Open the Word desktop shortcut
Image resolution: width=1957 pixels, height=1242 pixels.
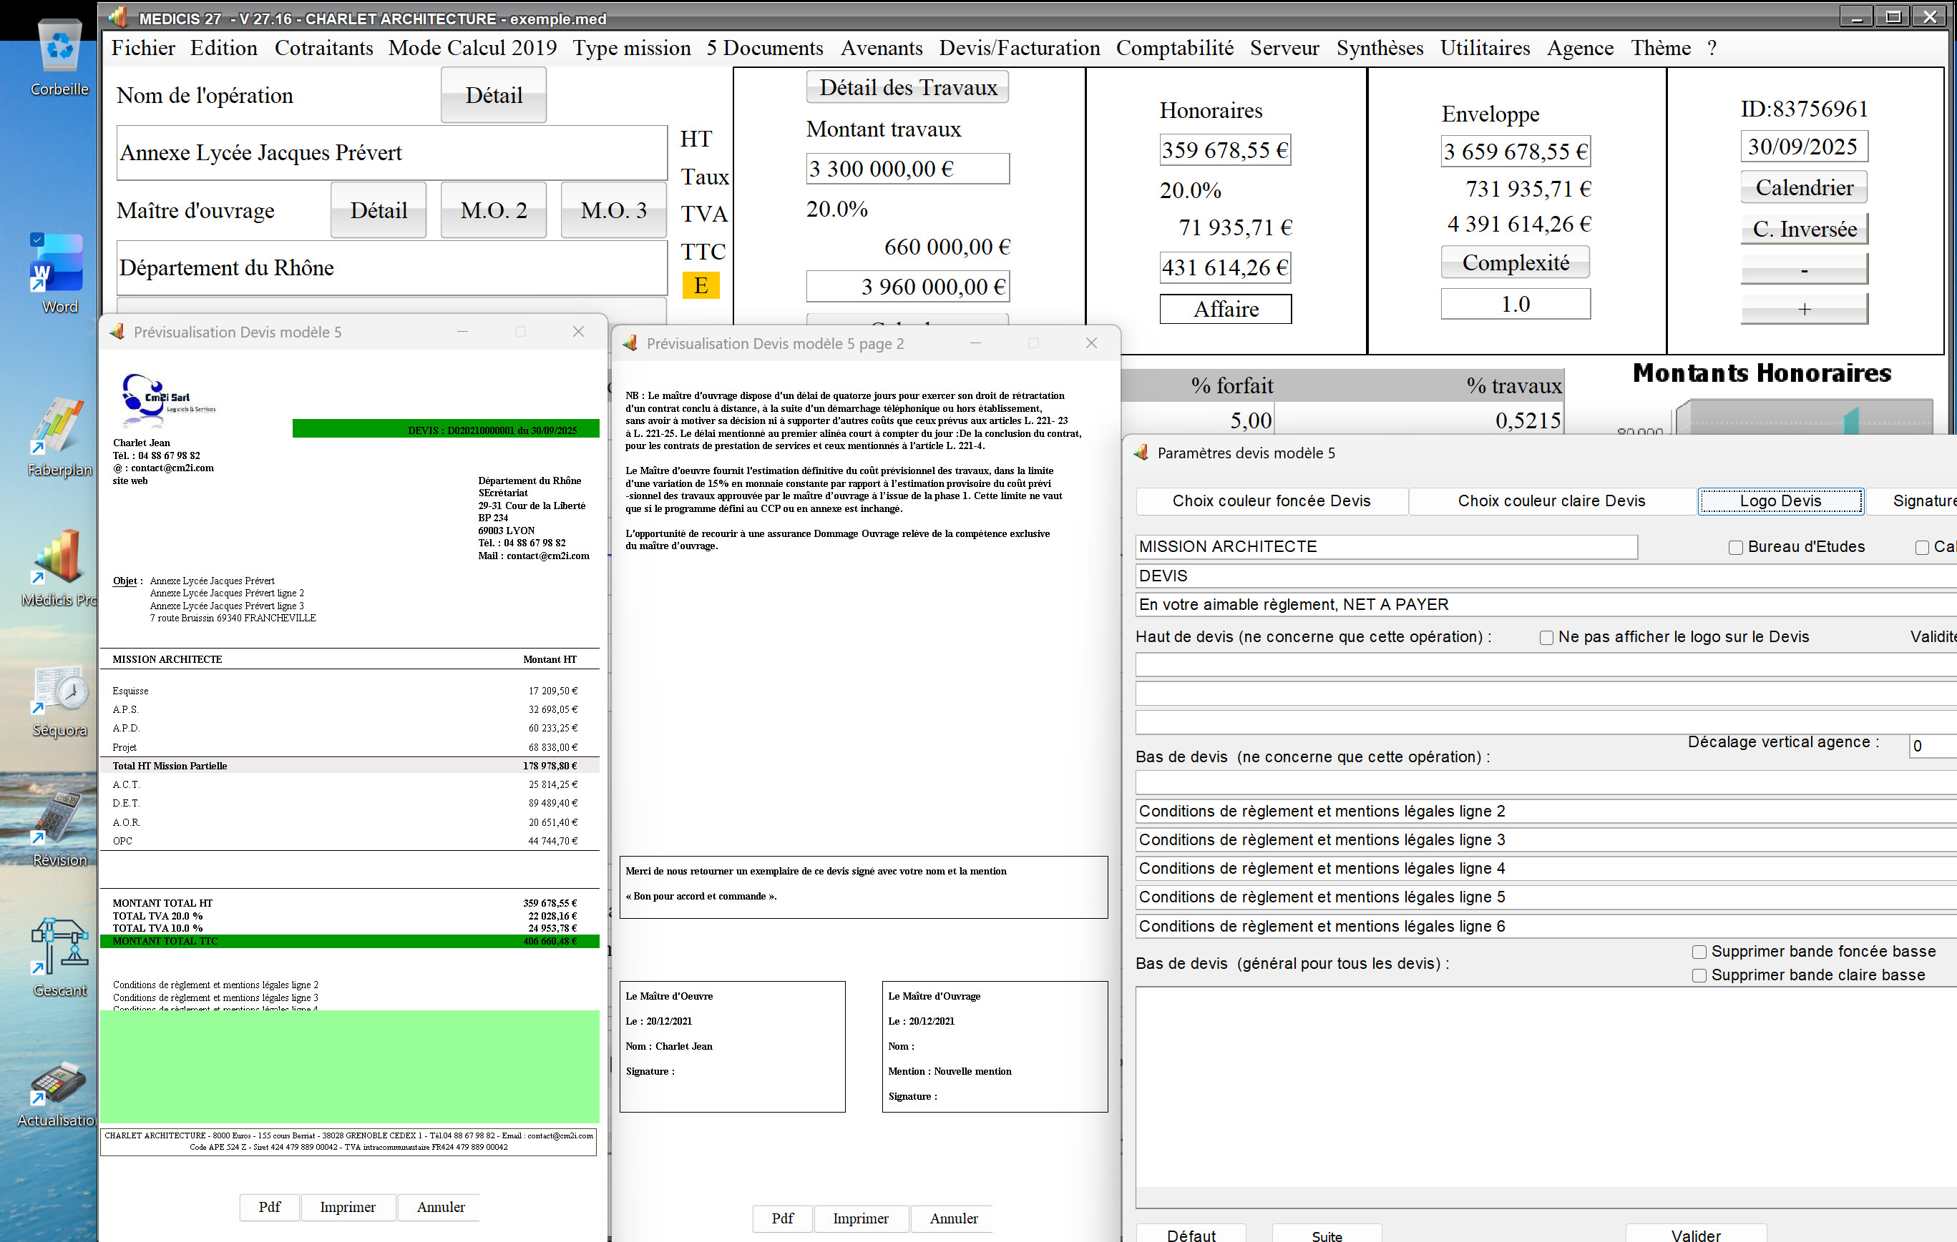59,264
